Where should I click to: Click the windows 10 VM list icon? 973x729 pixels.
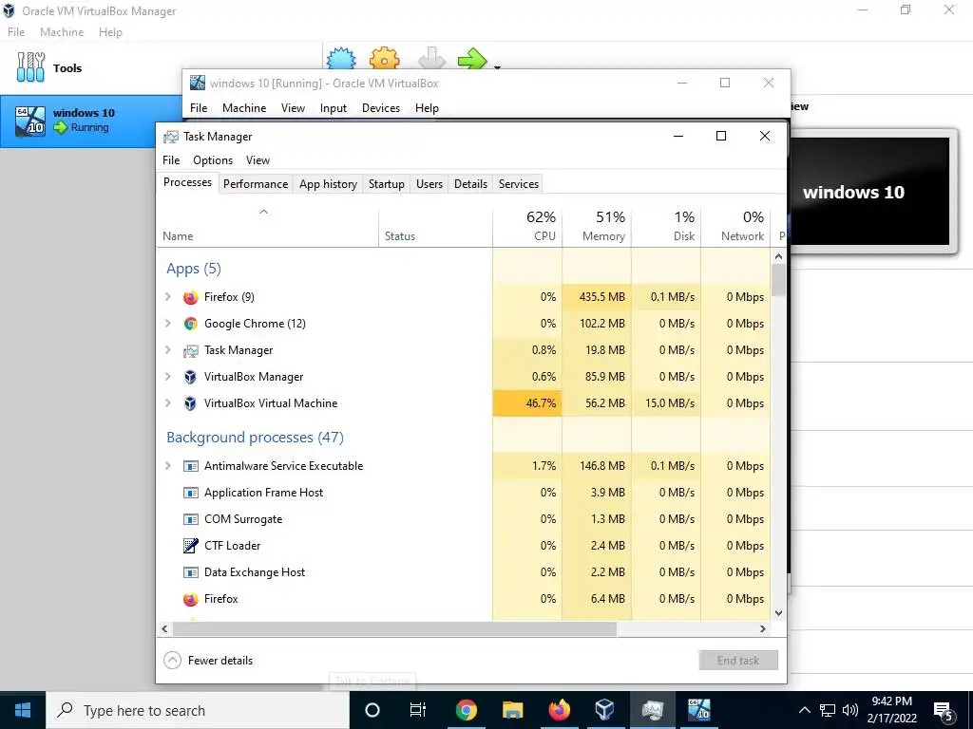tap(30, 121)
